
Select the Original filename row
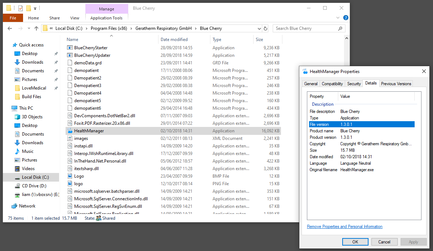tap(362, 170)
